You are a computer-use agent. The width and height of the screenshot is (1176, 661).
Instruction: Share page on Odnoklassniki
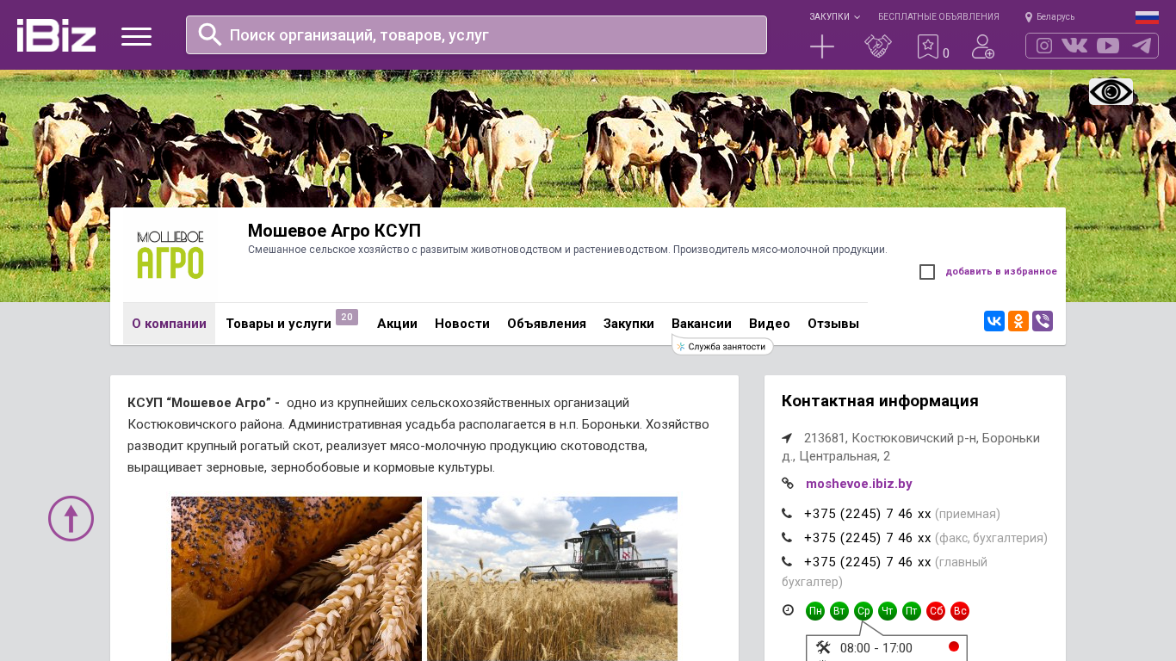click(1018, 321)
